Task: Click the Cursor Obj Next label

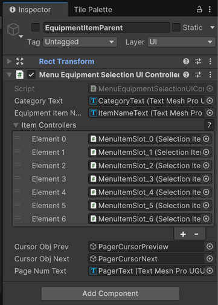Action: click(42, 259)
